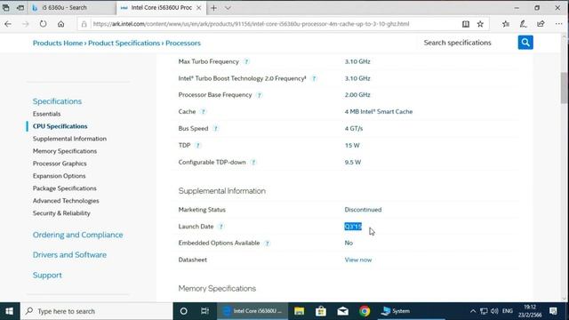569x320 pixels.
Task: Open Mail app from taskbar
Action: coord(342,311)
